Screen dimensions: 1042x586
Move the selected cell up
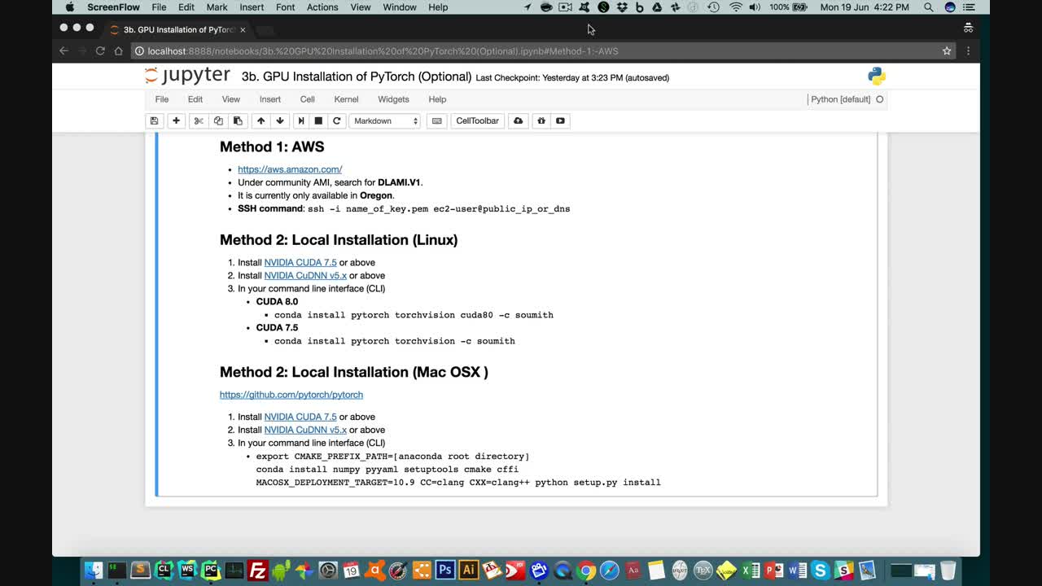260,120
